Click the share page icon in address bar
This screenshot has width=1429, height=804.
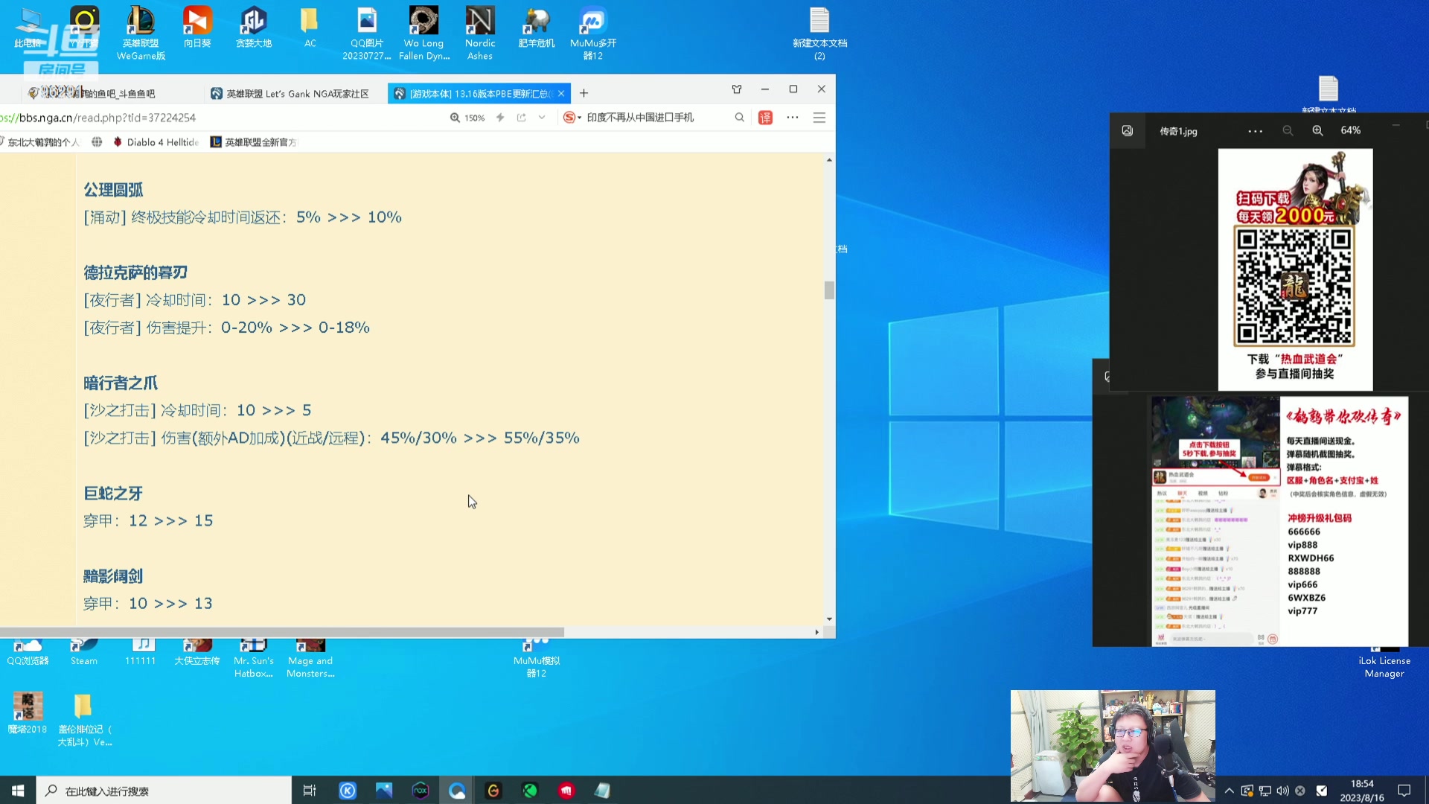click(521, 118)
